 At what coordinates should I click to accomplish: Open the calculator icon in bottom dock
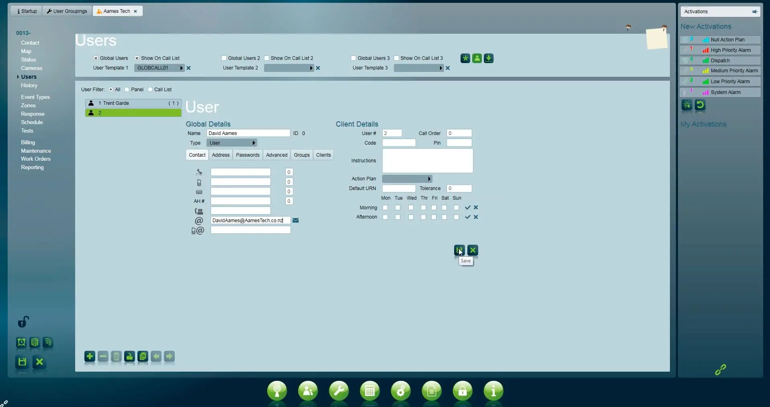pos(370,391)
